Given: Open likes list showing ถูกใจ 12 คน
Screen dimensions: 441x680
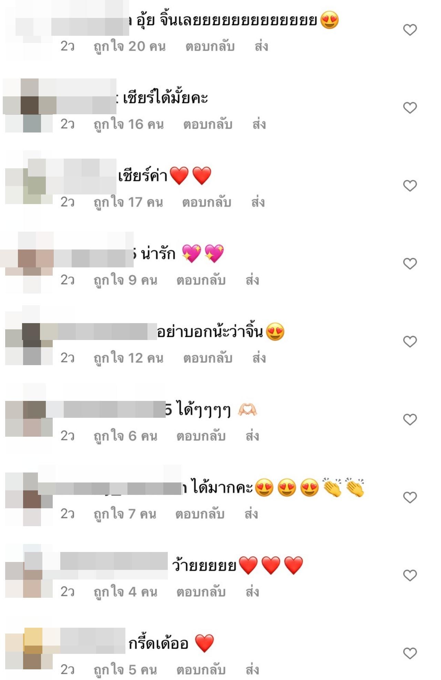Looking at the screenshot, I should (x=129, y=358).
